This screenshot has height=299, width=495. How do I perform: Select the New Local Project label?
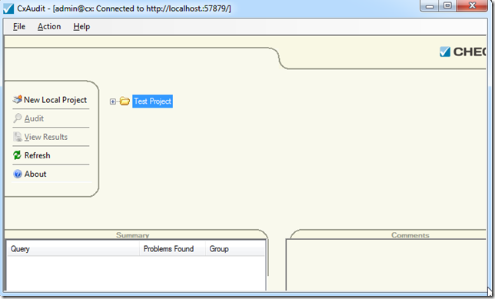[x=55, y=100]
